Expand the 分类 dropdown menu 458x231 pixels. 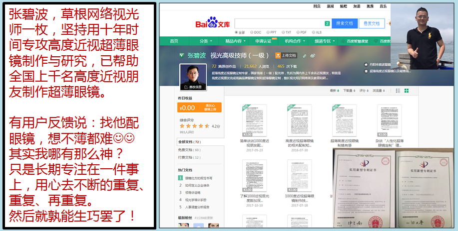(x=206, y=41)
